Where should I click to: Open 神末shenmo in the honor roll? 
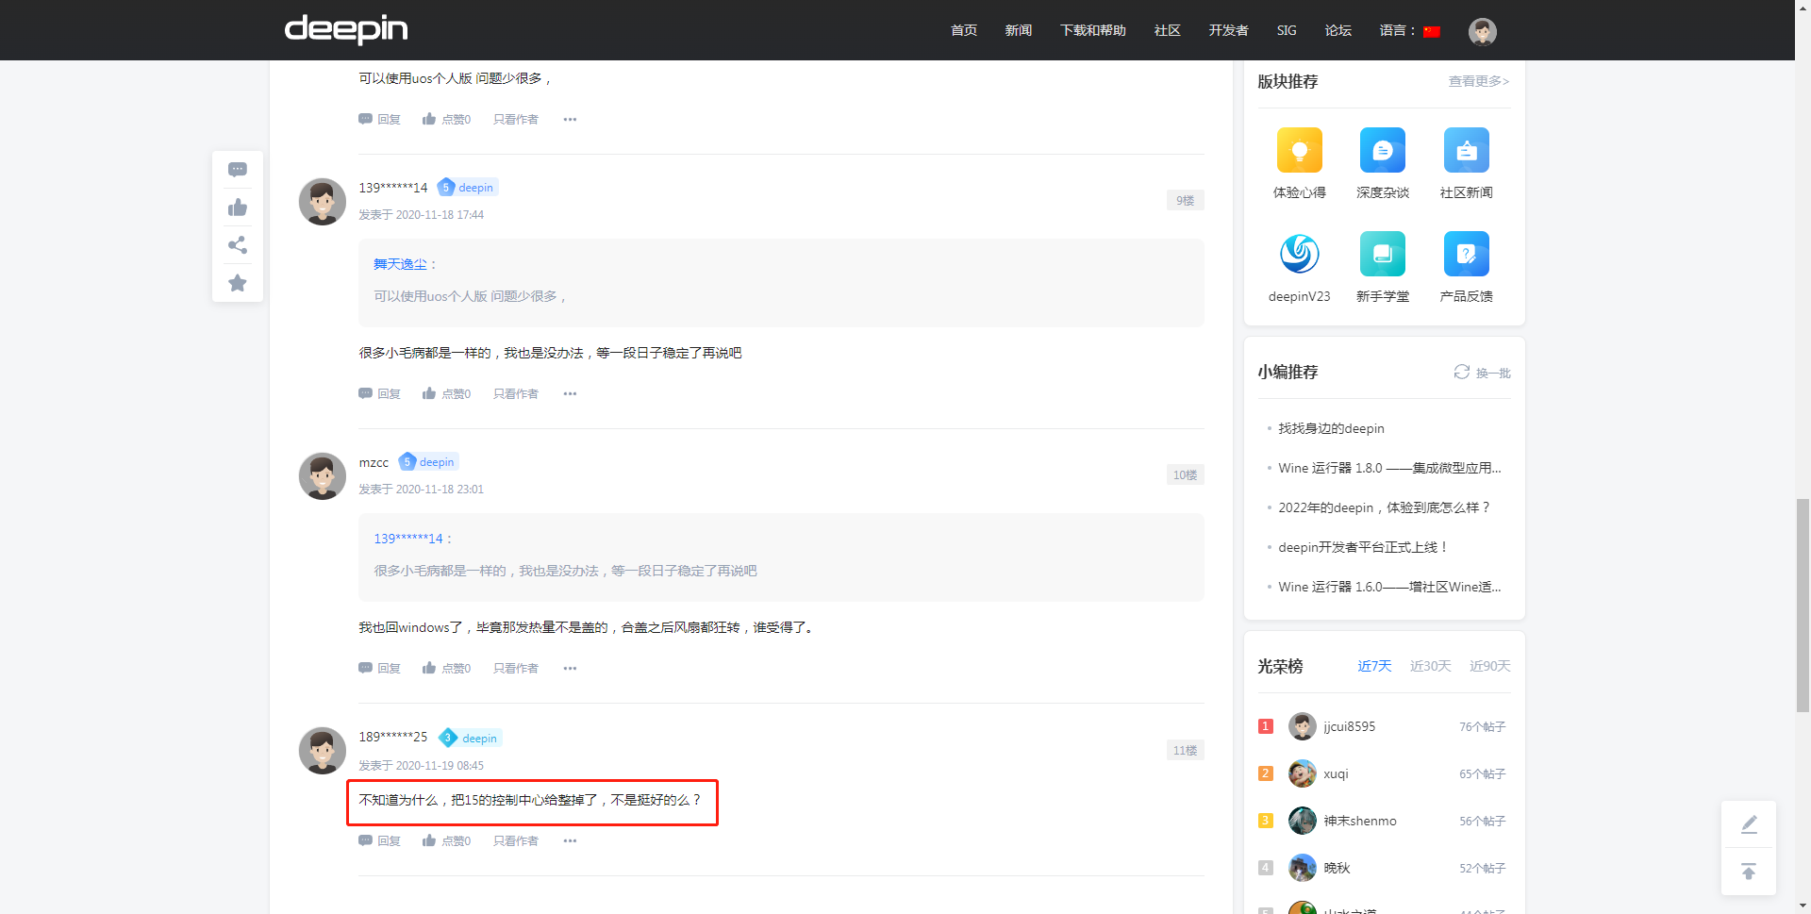(x=1360, y=822)
